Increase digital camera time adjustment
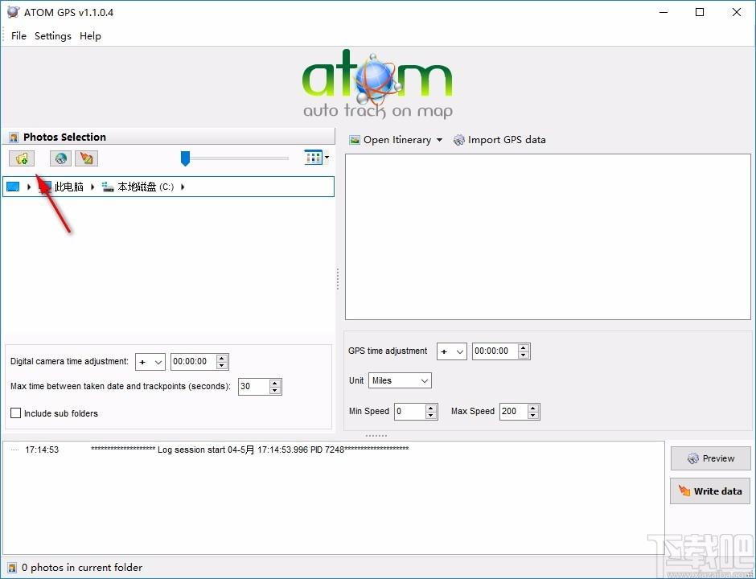The image size is (756, 579). pyautogui.click(x=222, y=358)
